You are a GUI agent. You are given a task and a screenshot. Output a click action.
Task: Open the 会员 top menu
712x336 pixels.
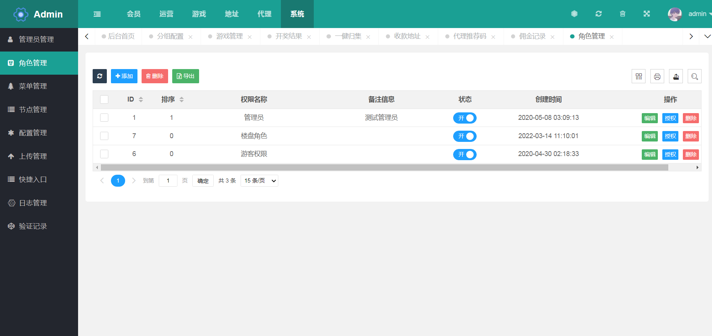pyautogui.click(x=134, y=14)
